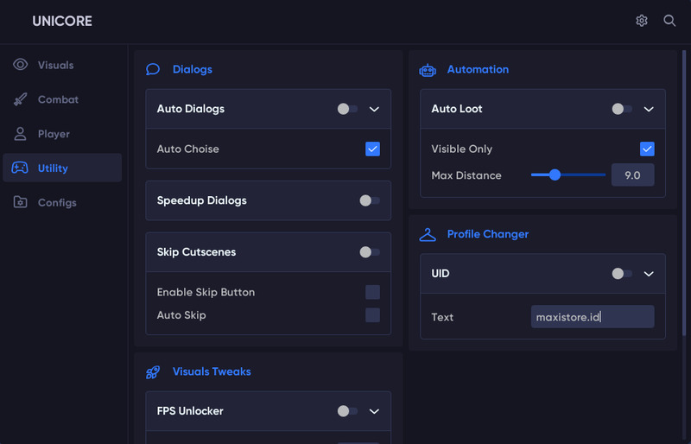Enable the Speedup Dialogs toggle
The height and width of the screenshot is (444, 691).
(370, 200)
